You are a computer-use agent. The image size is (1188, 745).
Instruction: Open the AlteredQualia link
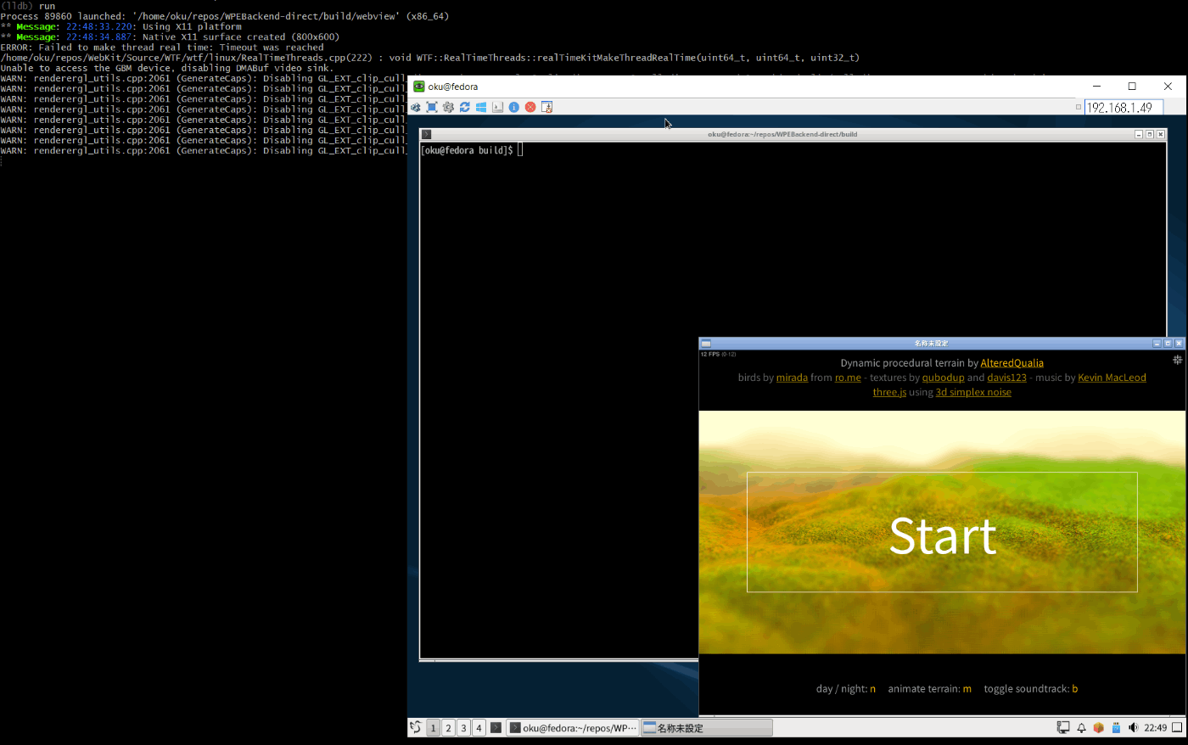tap(1012, 363)
